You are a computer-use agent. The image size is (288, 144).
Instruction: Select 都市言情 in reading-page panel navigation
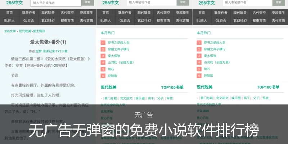pyautogui.click(x=67, y=21)
